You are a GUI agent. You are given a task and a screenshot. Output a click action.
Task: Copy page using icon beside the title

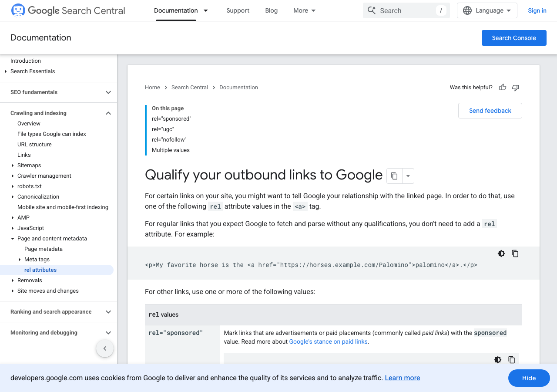[x=394, y=176]
